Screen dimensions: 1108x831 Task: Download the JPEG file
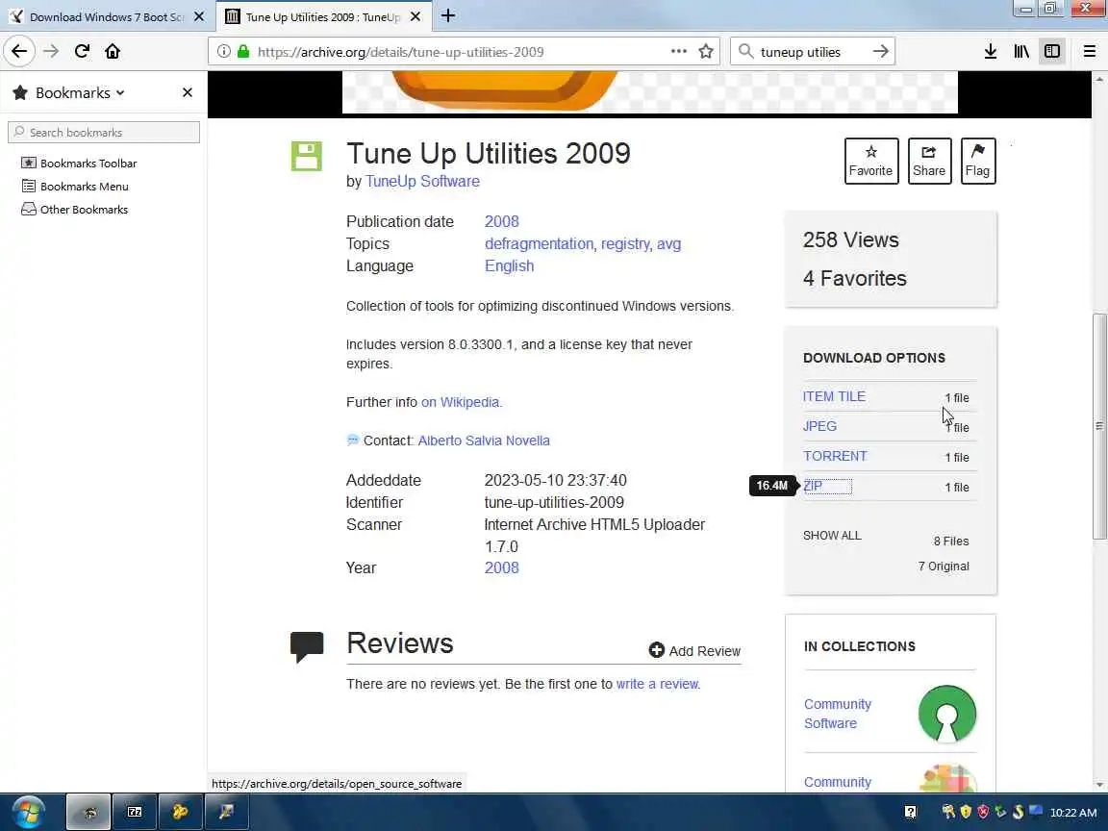(819, 426)
